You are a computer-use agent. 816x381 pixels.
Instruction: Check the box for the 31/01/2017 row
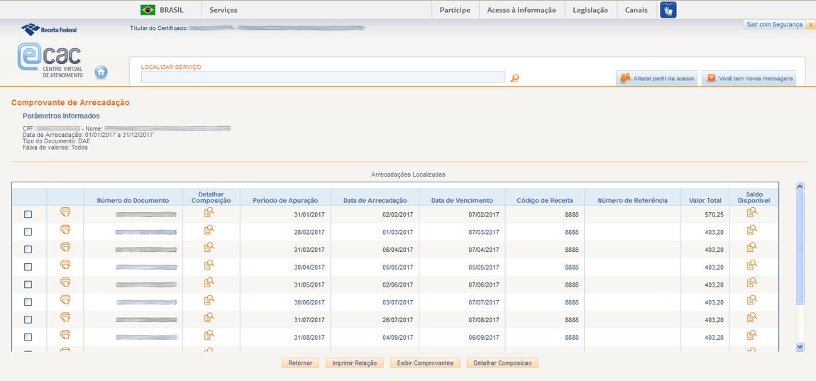[28, 214]
